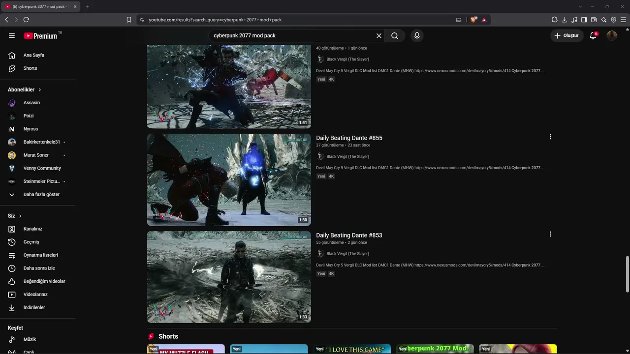The height and width of the screenshot is (354, 630).
Task: Reload the page
Action: [26, 20]
